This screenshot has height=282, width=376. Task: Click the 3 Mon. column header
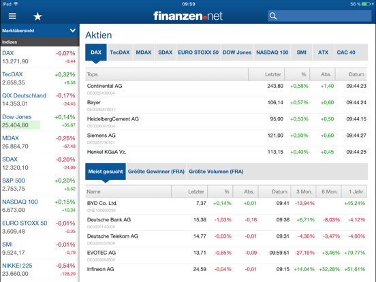pos(304,191)
